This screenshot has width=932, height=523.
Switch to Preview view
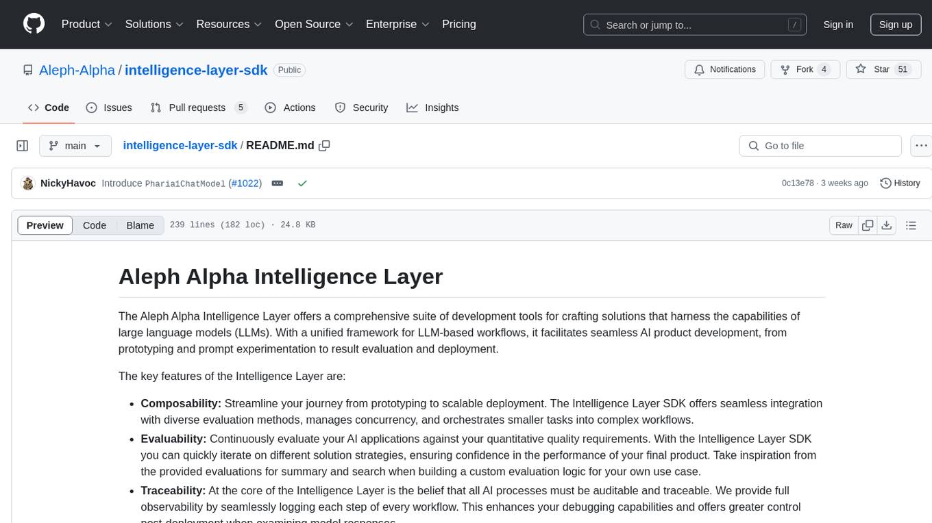tap(45, 225)
